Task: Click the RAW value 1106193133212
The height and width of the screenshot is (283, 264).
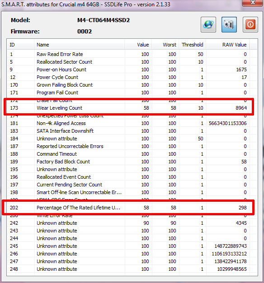Action: click(229, 254)
